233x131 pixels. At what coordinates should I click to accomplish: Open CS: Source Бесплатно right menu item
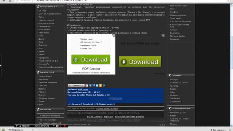(x=181, y=21)
